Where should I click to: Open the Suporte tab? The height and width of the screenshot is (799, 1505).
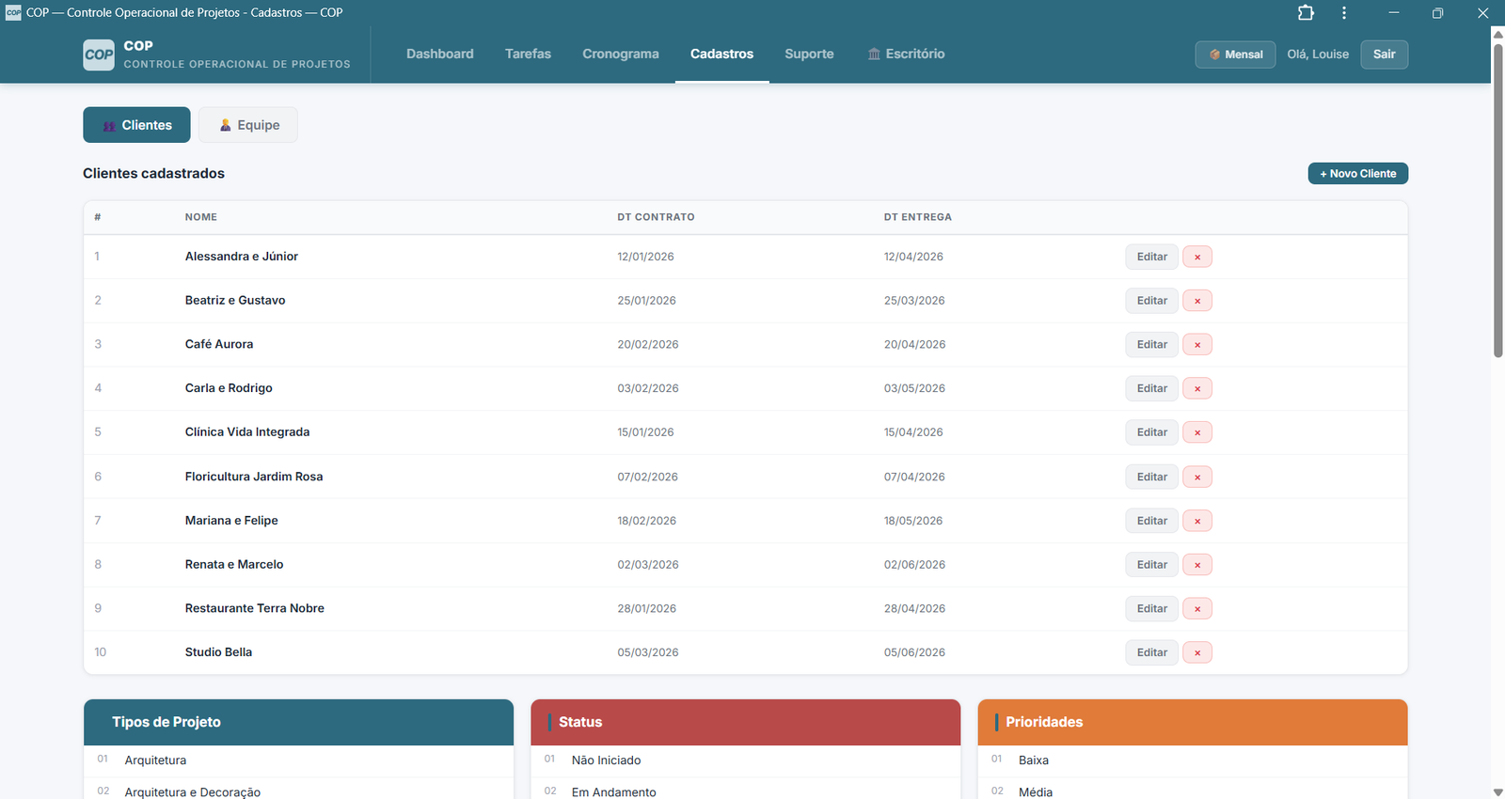[x=809, y=55]
